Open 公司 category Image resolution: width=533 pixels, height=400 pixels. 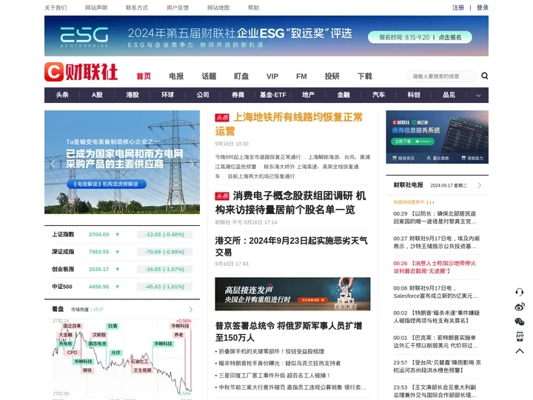coord(203,95)
